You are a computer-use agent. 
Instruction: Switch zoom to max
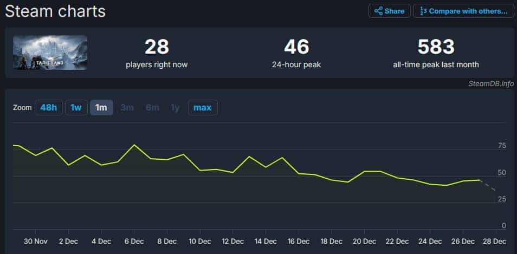click(x=203, y=108)
